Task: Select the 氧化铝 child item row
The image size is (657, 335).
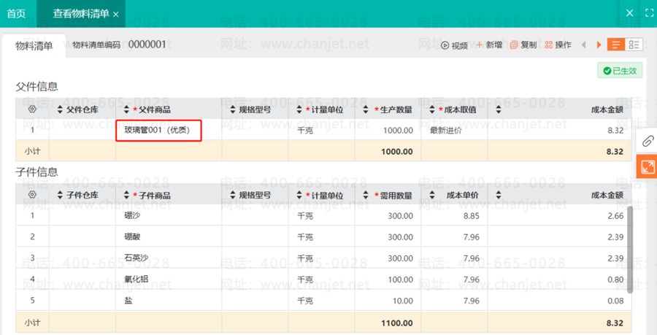Action: [323, 280]
